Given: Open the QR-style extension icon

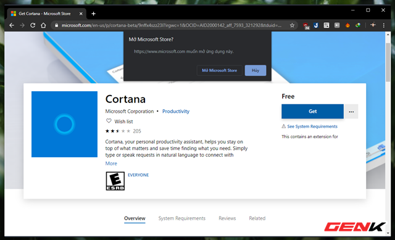Looking at the screenshot, I should pyautogui.click(x=326, y=25).
